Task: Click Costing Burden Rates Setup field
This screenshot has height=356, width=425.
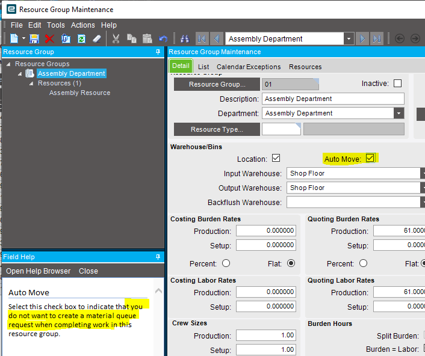Action: point(266,245)
